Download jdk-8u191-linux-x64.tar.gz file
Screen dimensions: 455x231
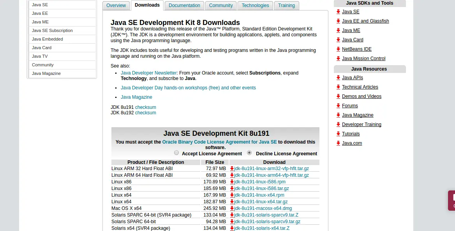click(261, 202)
